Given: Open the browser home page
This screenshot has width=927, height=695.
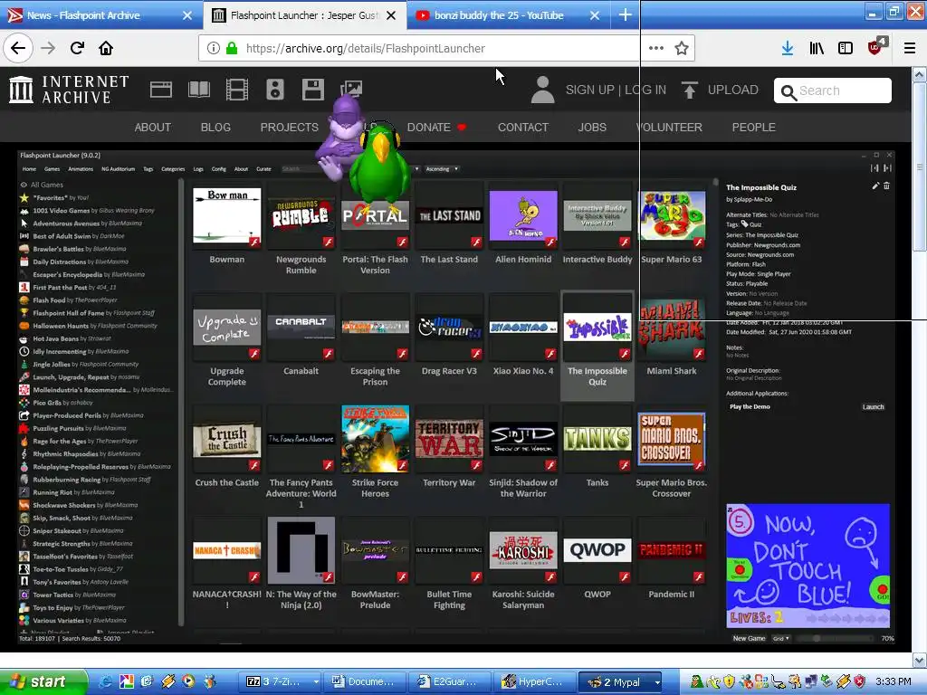Looking at the screenshot, I should click(x=106, y=48).
